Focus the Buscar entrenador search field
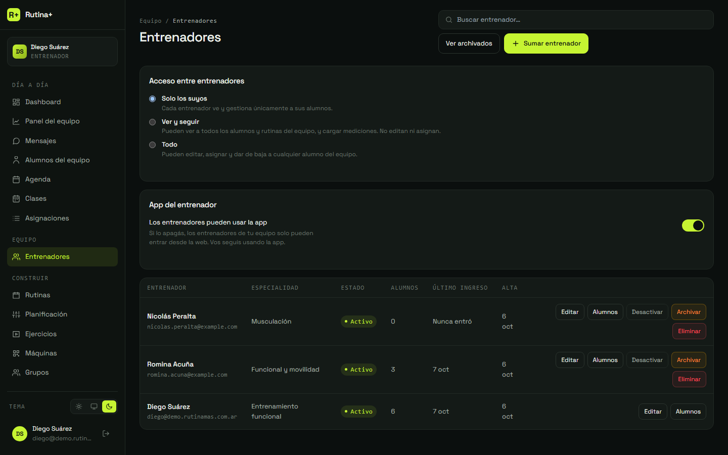Screen dimensions: 728x455 [x=576, y=20]
